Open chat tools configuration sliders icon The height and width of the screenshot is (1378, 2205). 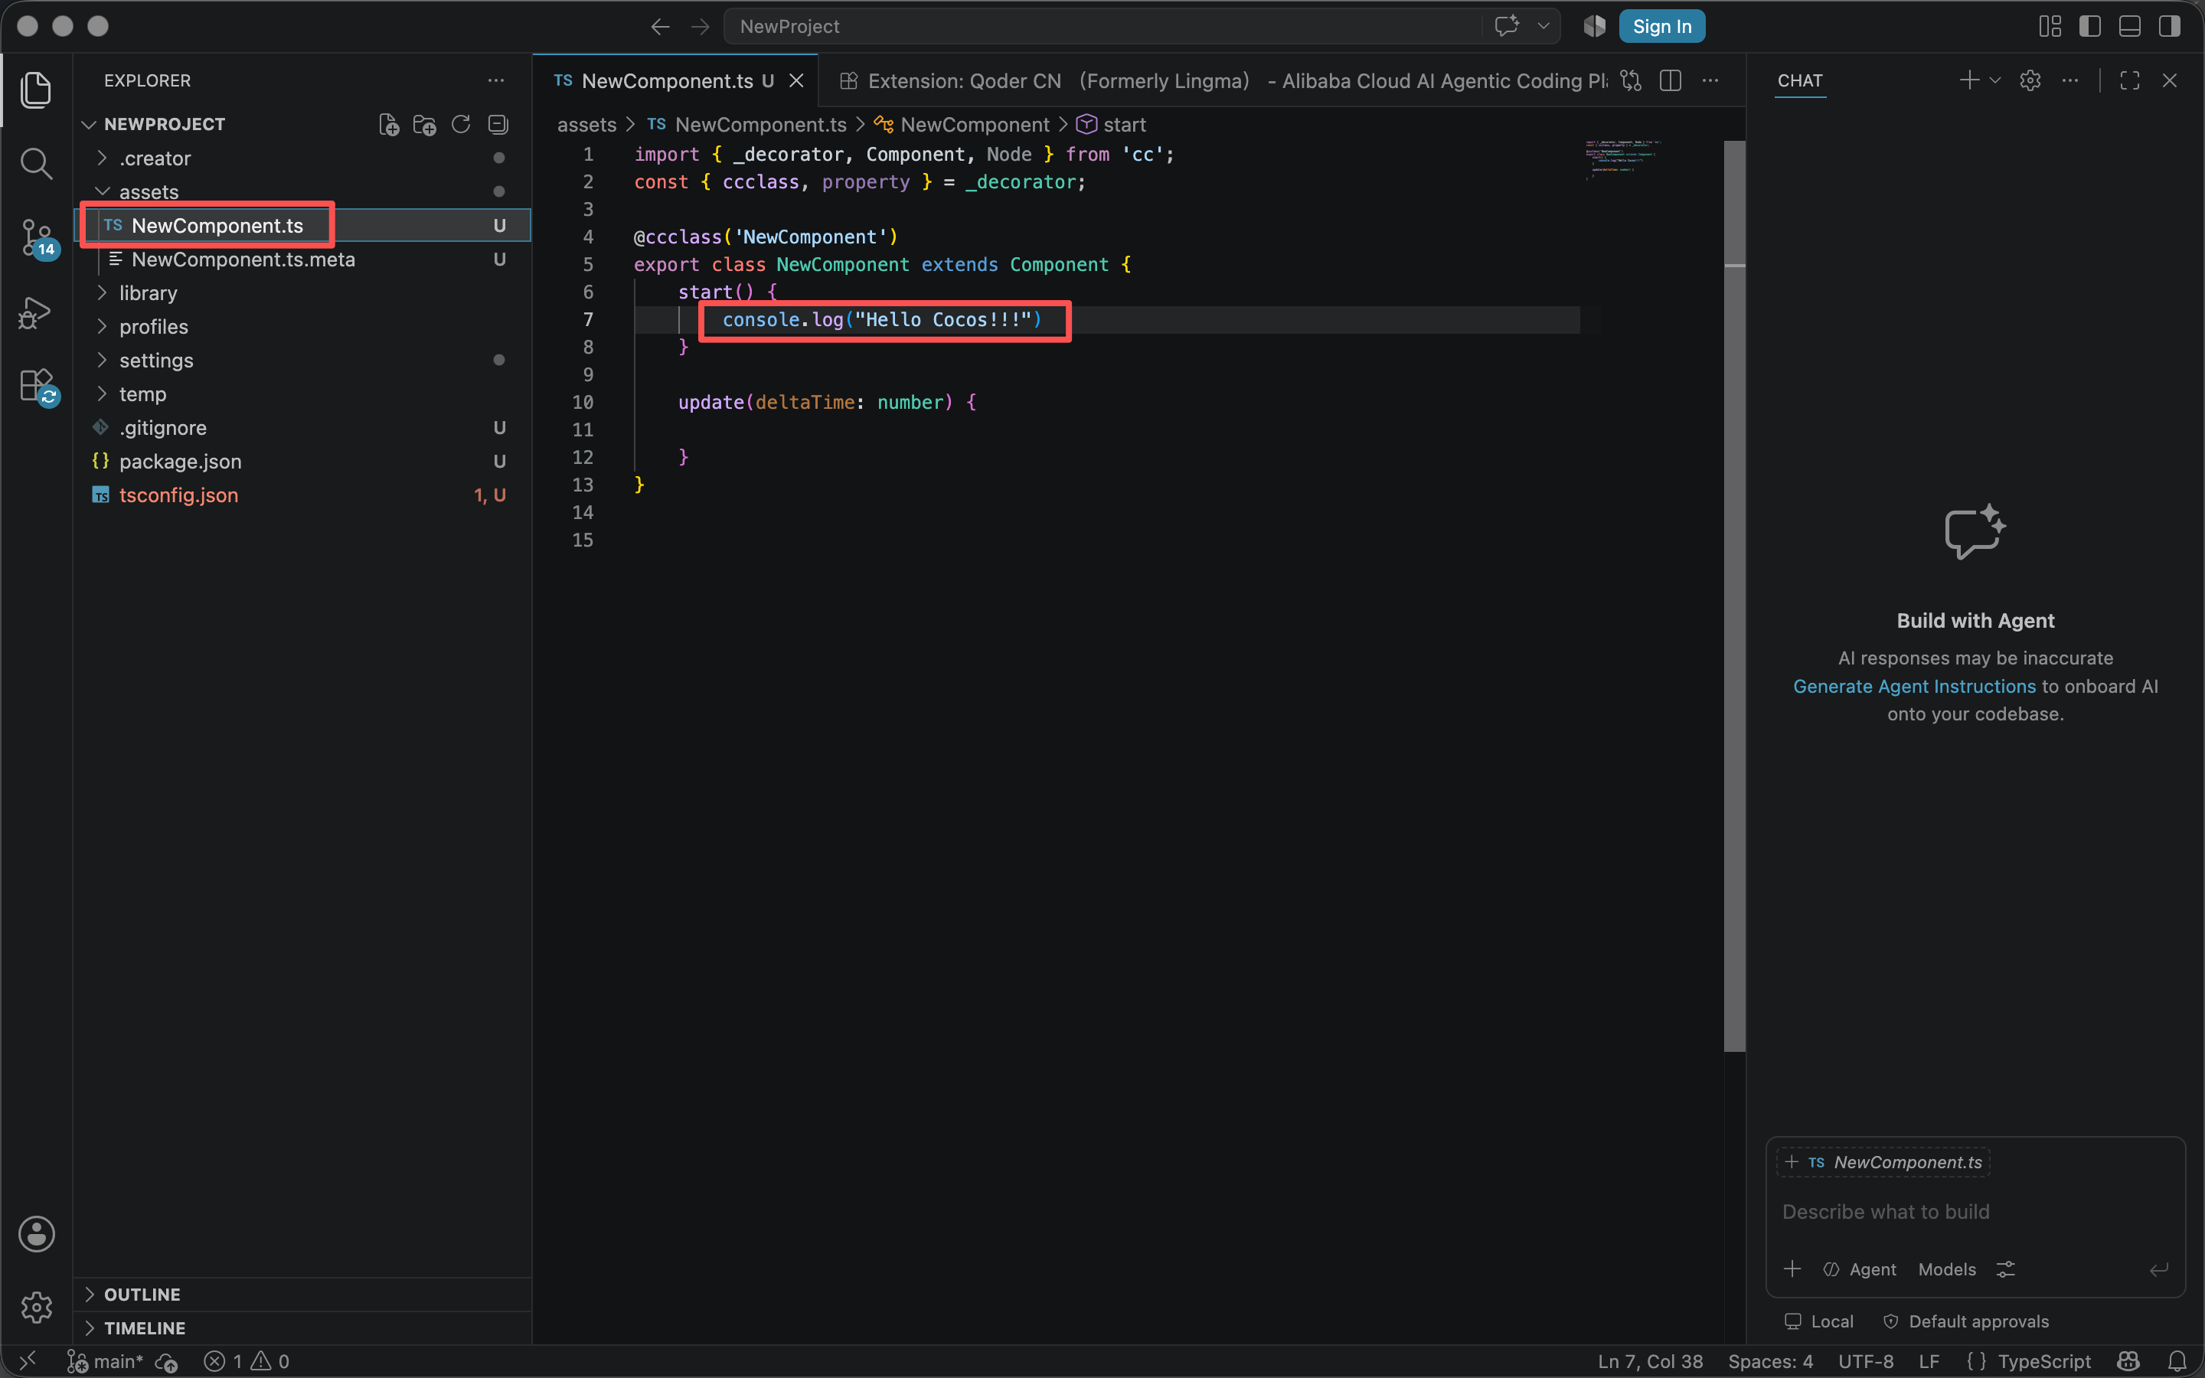pos(2005,1269)
